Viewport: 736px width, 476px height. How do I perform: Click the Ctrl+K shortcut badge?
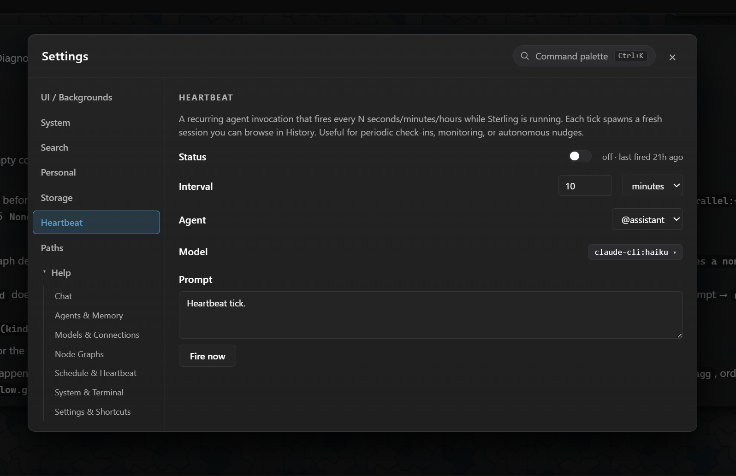pos(630,56)
